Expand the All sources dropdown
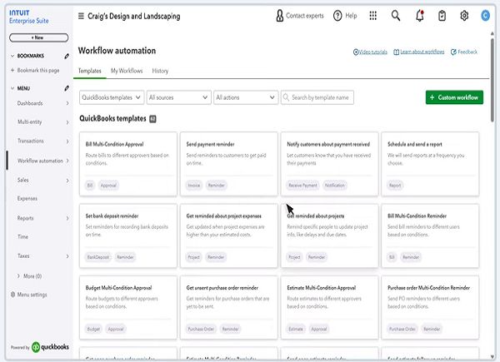The width and height of the screenshot is (500, 362). point(177,97)
